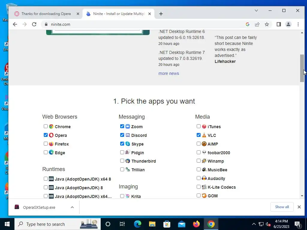
Task: Show hidden system tray icons
Action: (254, 224)
